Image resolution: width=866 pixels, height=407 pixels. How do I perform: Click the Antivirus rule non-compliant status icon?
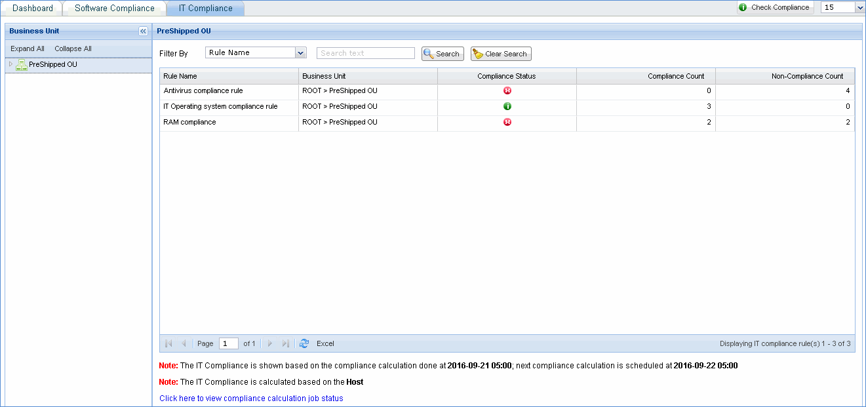click(x=507, y=91)
